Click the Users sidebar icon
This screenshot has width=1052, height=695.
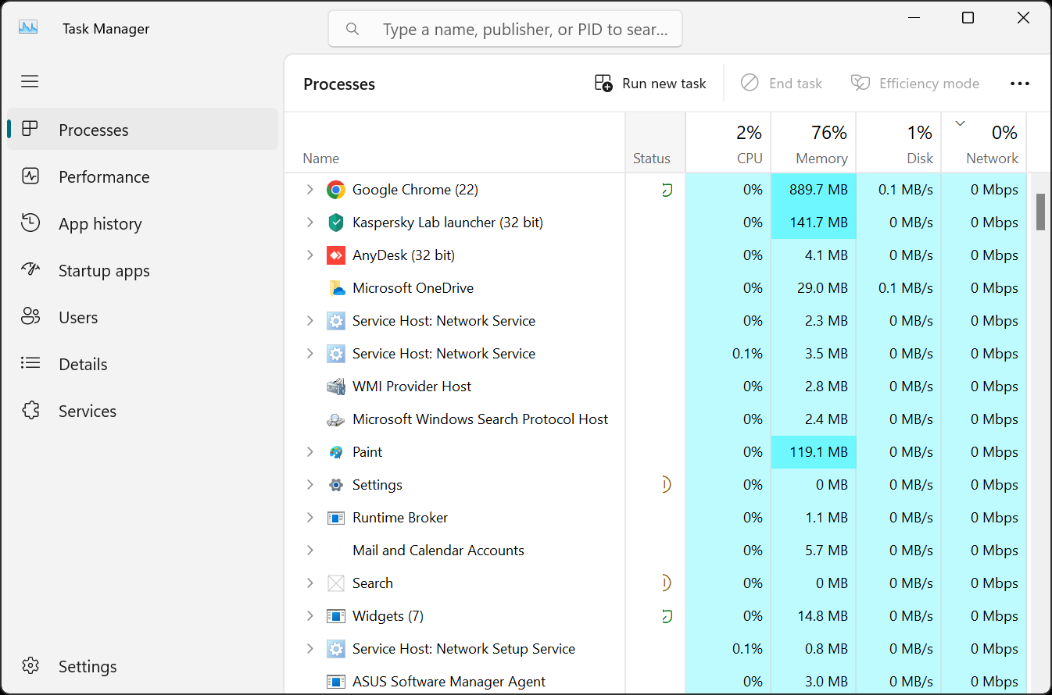(x=30, y=316)
